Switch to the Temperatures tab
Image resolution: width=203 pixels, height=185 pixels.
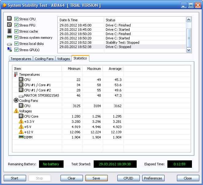point(21,59)
